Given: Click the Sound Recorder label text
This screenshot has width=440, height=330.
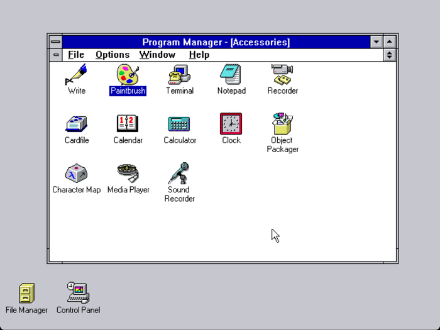Looking at the screenshot, I should pyautogui.click(x=180, y=194).
